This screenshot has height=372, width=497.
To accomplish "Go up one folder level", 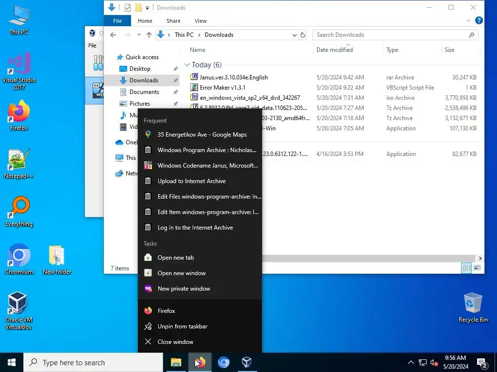I will [x=149, y=35].
